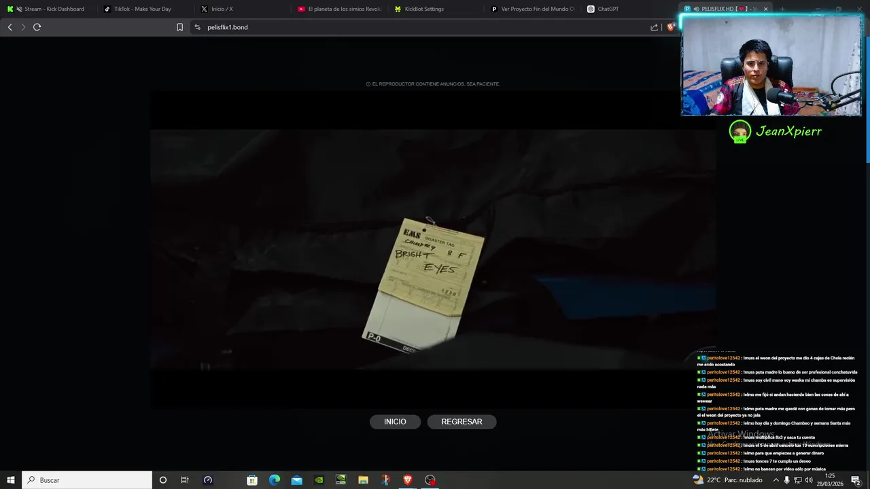The image size is (870, 489).
Task: Click the share page icon
Action: [654, 27]
